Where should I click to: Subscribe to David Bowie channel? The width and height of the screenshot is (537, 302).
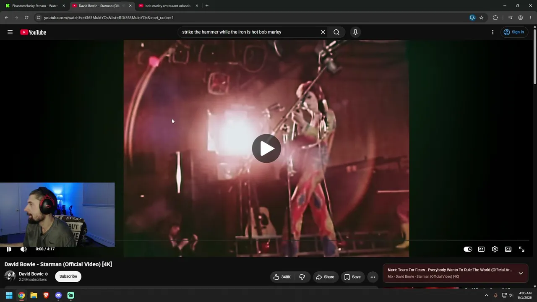point(68,276)
